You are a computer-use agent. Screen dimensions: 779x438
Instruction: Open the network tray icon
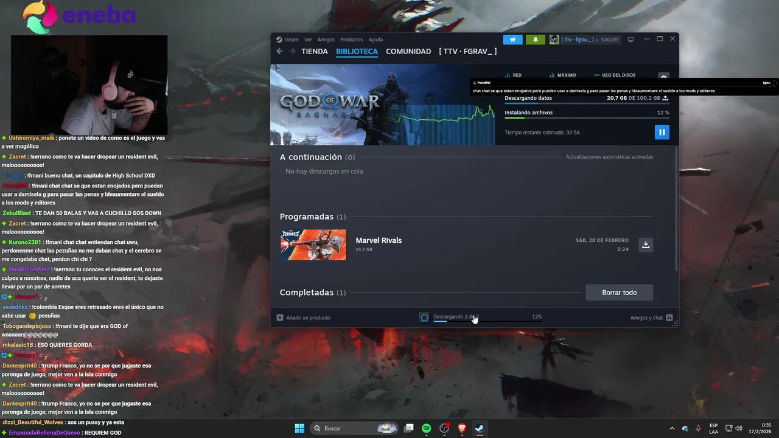click(729, 428)
